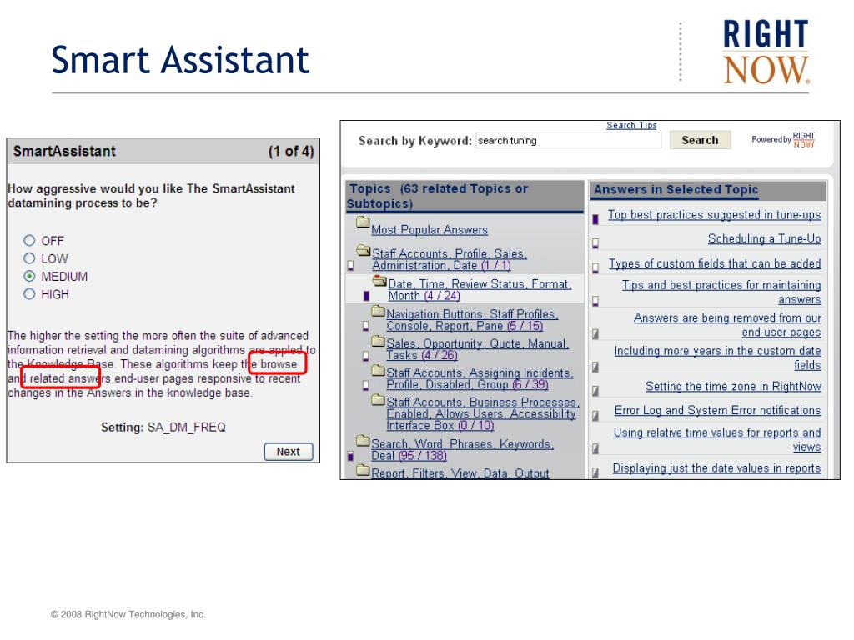The height and width of the screenshot is (640, 854).
Task: Open the Most Popular Answers folder icon
Action: pyautogui.click(x=363, y=222)
